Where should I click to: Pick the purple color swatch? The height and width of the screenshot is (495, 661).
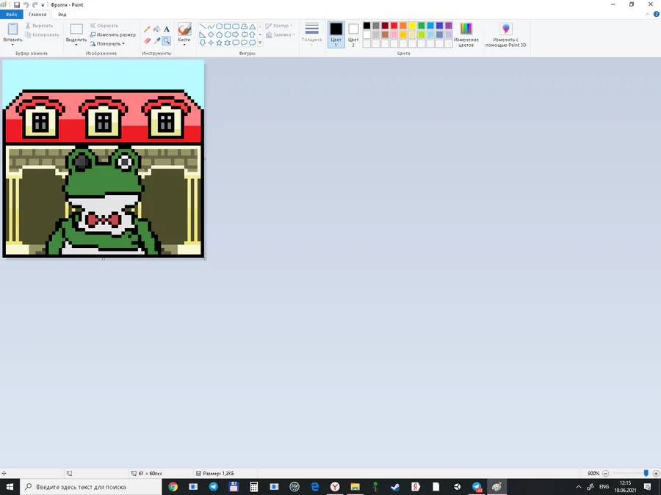449,26
